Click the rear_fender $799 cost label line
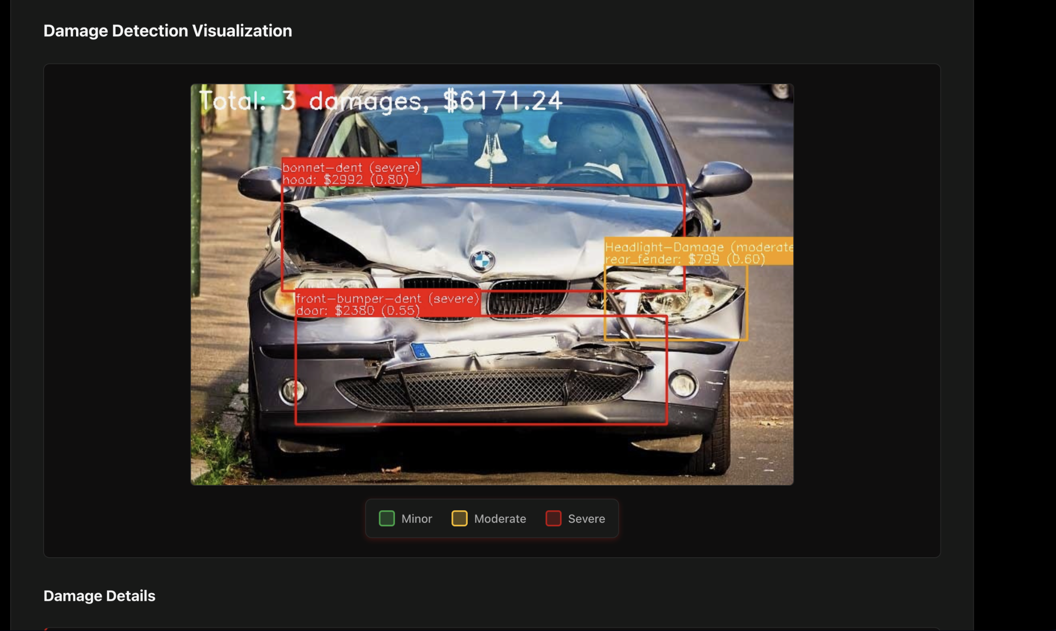 click(684, 259)
